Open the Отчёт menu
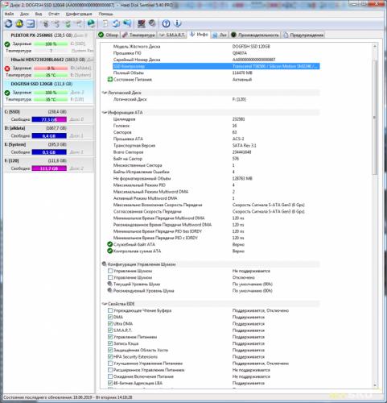 pos(54,14)
